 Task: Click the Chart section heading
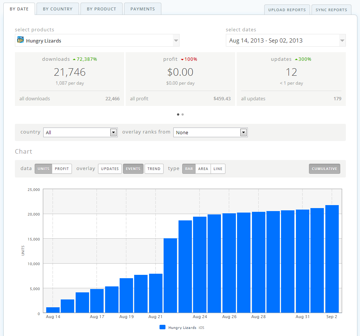[x=23, y=151]
